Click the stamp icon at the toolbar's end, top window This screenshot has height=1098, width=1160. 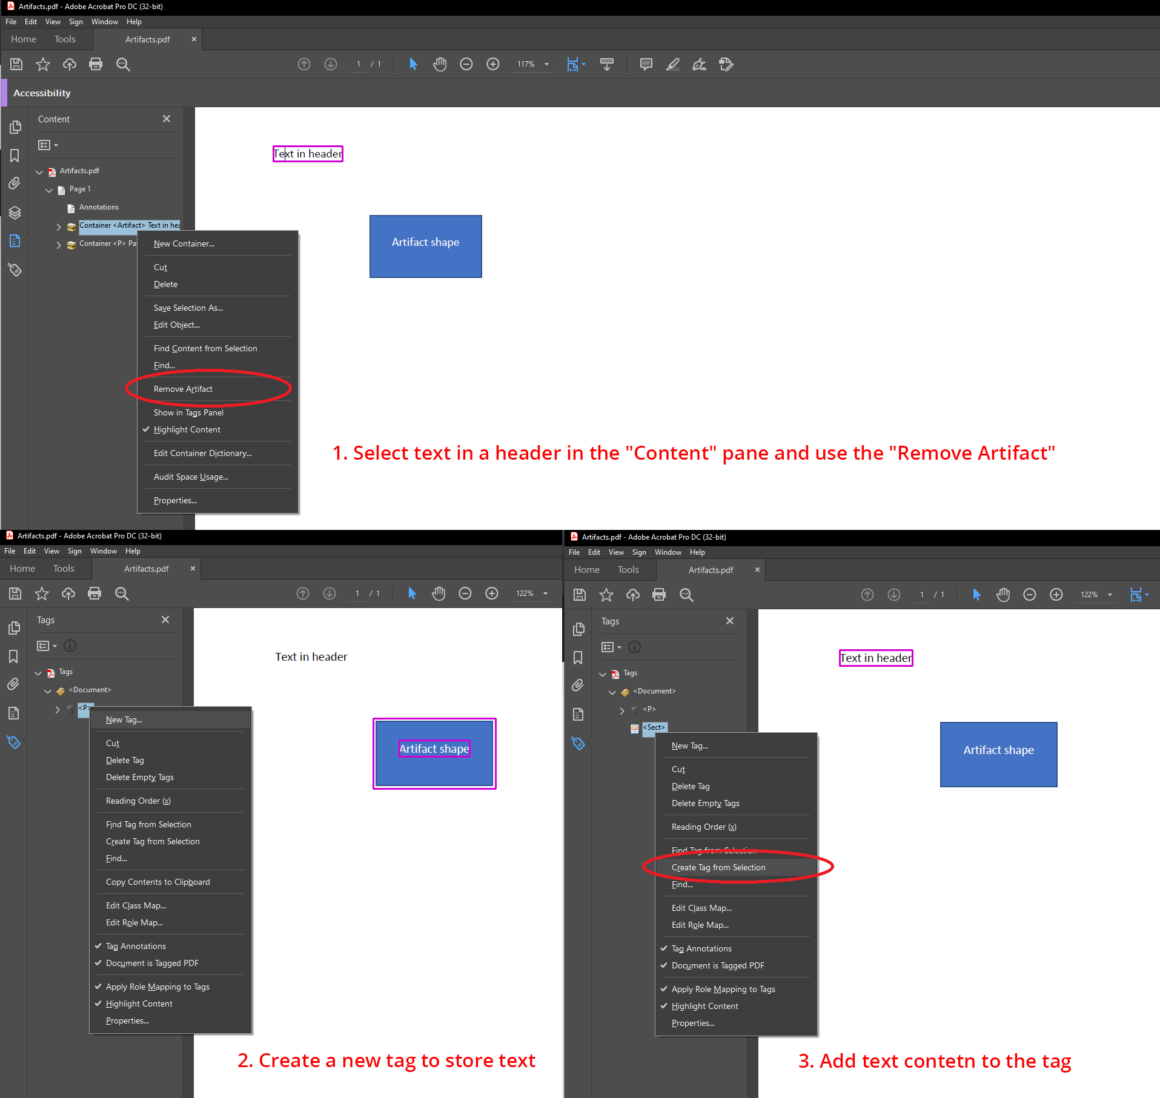coord(726,64)
